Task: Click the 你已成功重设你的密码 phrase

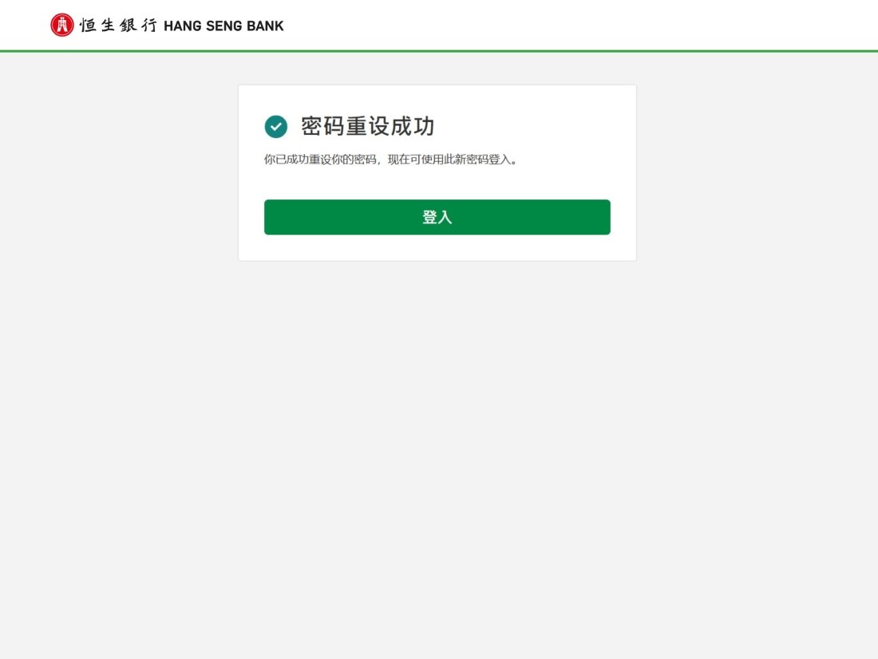Action: [320, 160]
